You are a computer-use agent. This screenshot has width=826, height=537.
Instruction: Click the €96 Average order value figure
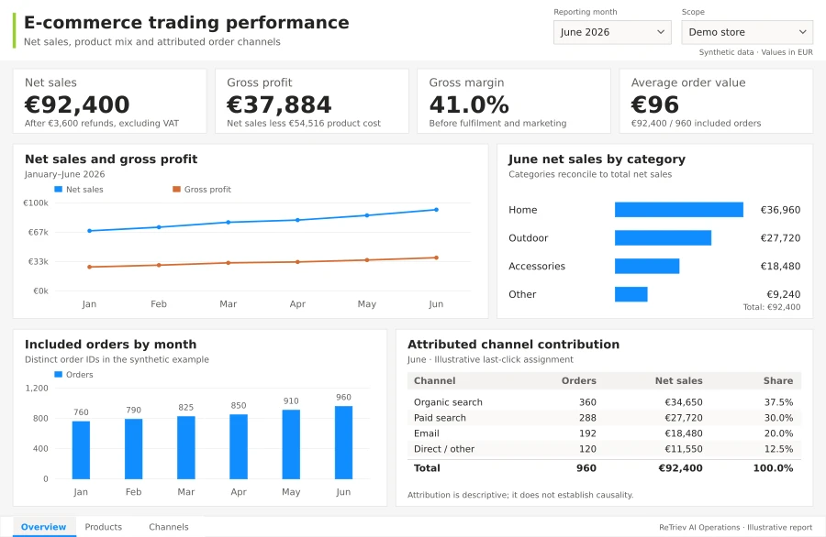click(654, 104)
